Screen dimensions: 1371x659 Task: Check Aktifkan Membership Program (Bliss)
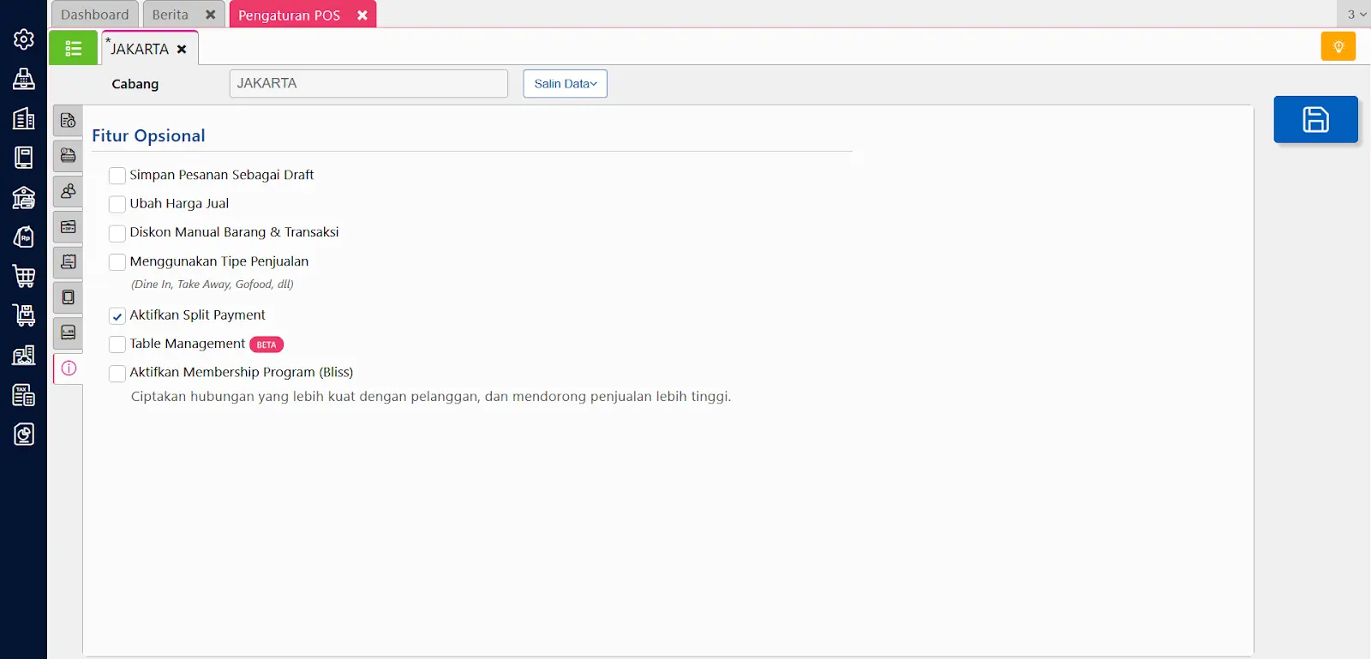[x=117, y=373]
